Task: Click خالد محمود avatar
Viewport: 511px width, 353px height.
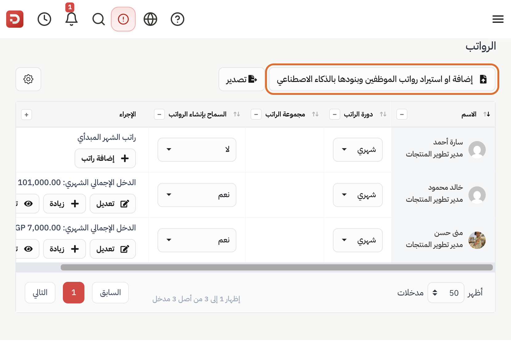Action: click(477, 195)
